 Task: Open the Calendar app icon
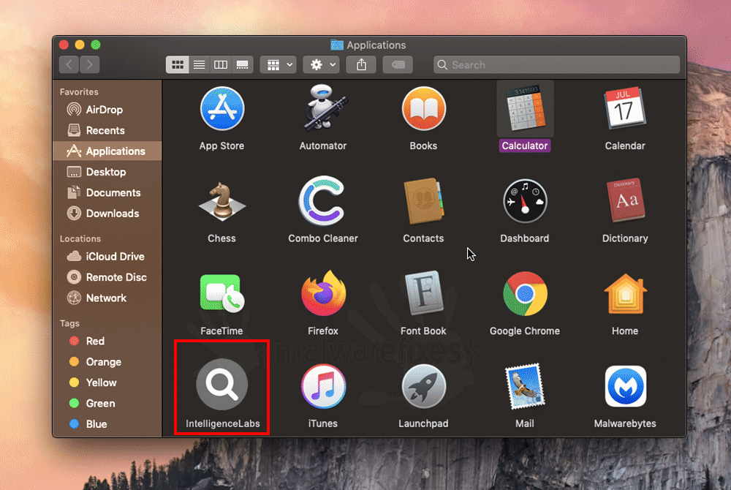coord(625,108)
